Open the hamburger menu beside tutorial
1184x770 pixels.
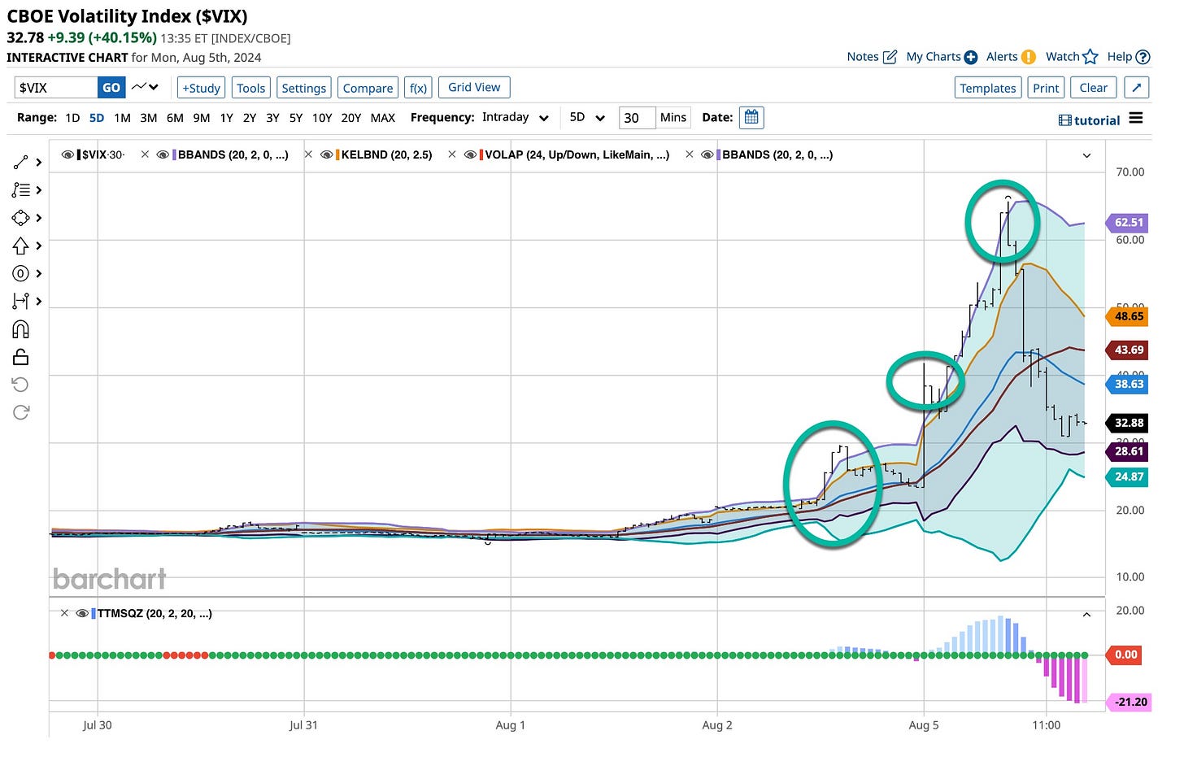pos(1136,119)
